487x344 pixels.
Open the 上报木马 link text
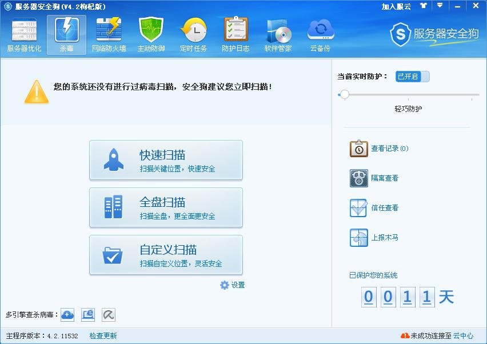coord(385,238)
